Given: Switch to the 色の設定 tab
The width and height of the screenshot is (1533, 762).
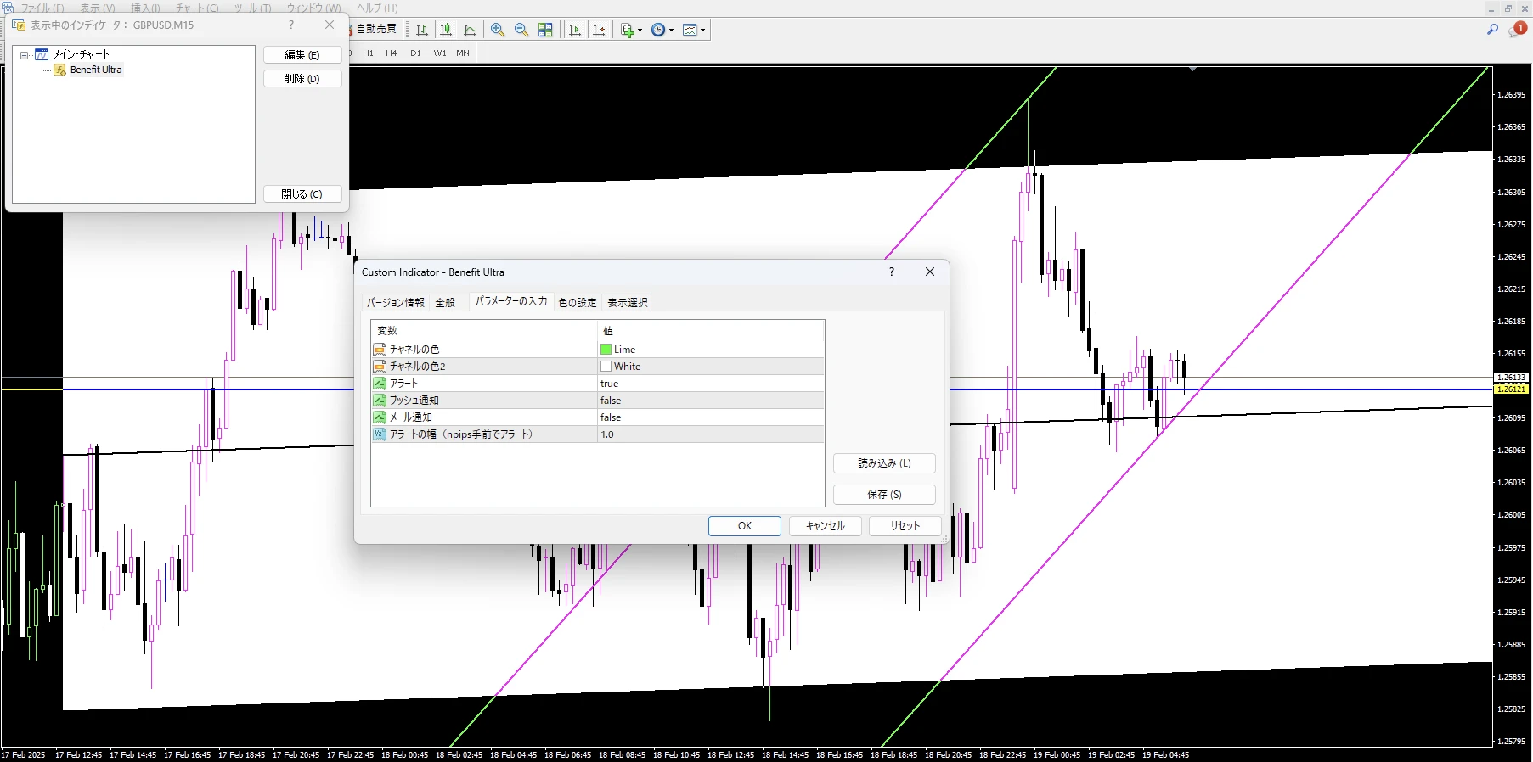Looking at the screenshot, I should [578, 303].
